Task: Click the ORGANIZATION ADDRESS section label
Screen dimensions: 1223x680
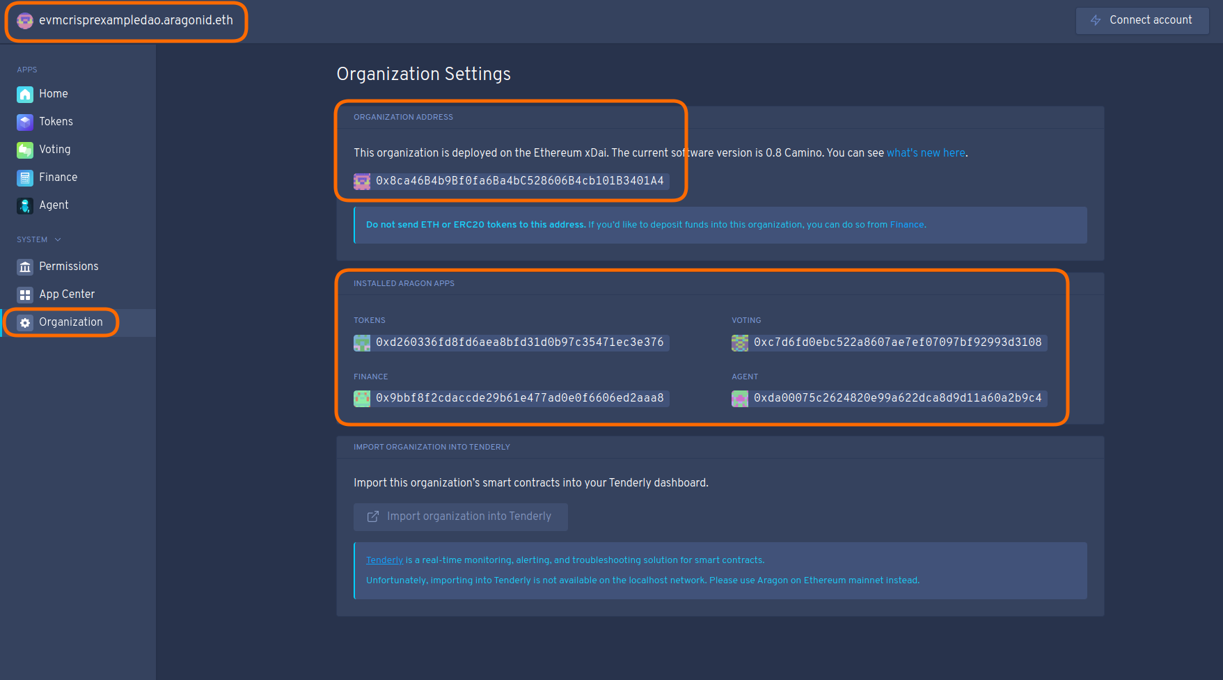Action: pyautogui.click(x=403, y=117)
